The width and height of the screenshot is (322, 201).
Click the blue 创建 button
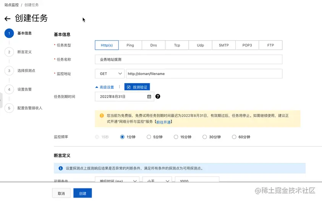pyautogui.click(x=83, y=193)
